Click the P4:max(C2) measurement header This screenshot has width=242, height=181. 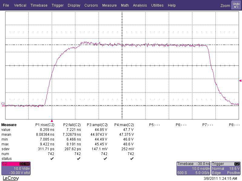124,125
